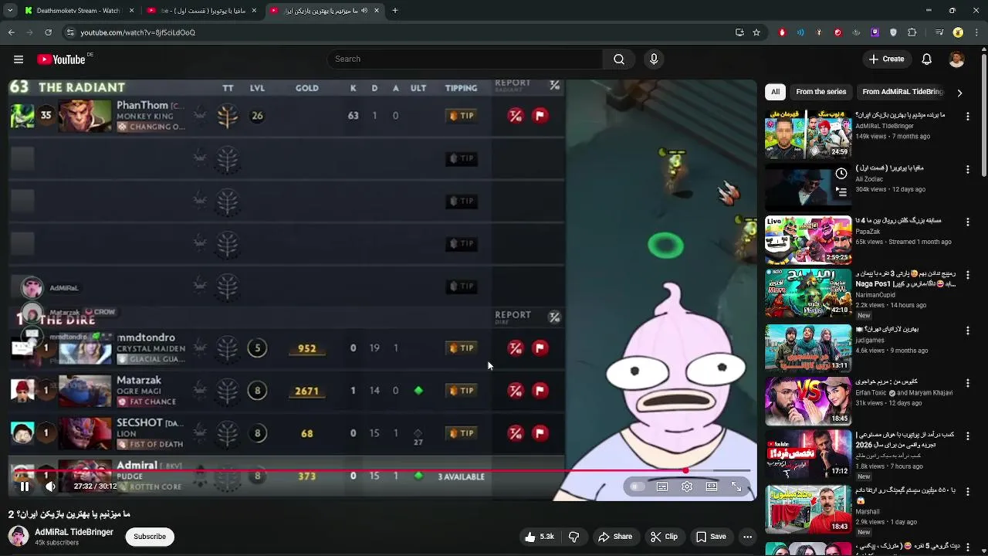Open the YouTube account avatar menu
The height and width of the screenshot is (556, 988).
[956, 59]
